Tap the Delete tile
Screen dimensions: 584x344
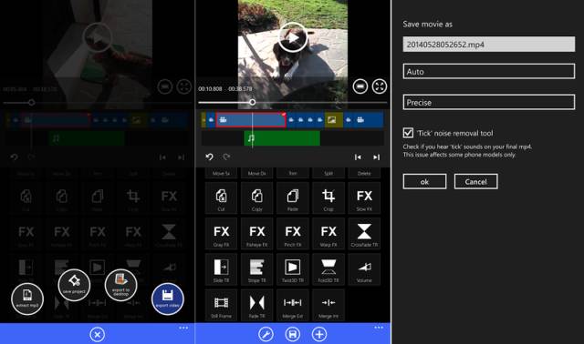click(364, 173)
